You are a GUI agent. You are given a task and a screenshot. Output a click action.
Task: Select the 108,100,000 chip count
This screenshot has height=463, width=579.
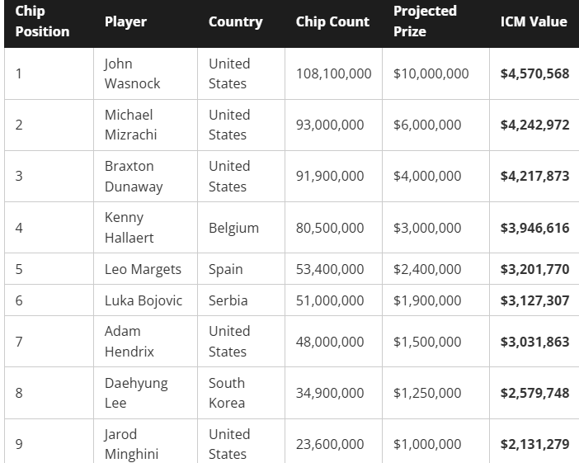(333, 73)
